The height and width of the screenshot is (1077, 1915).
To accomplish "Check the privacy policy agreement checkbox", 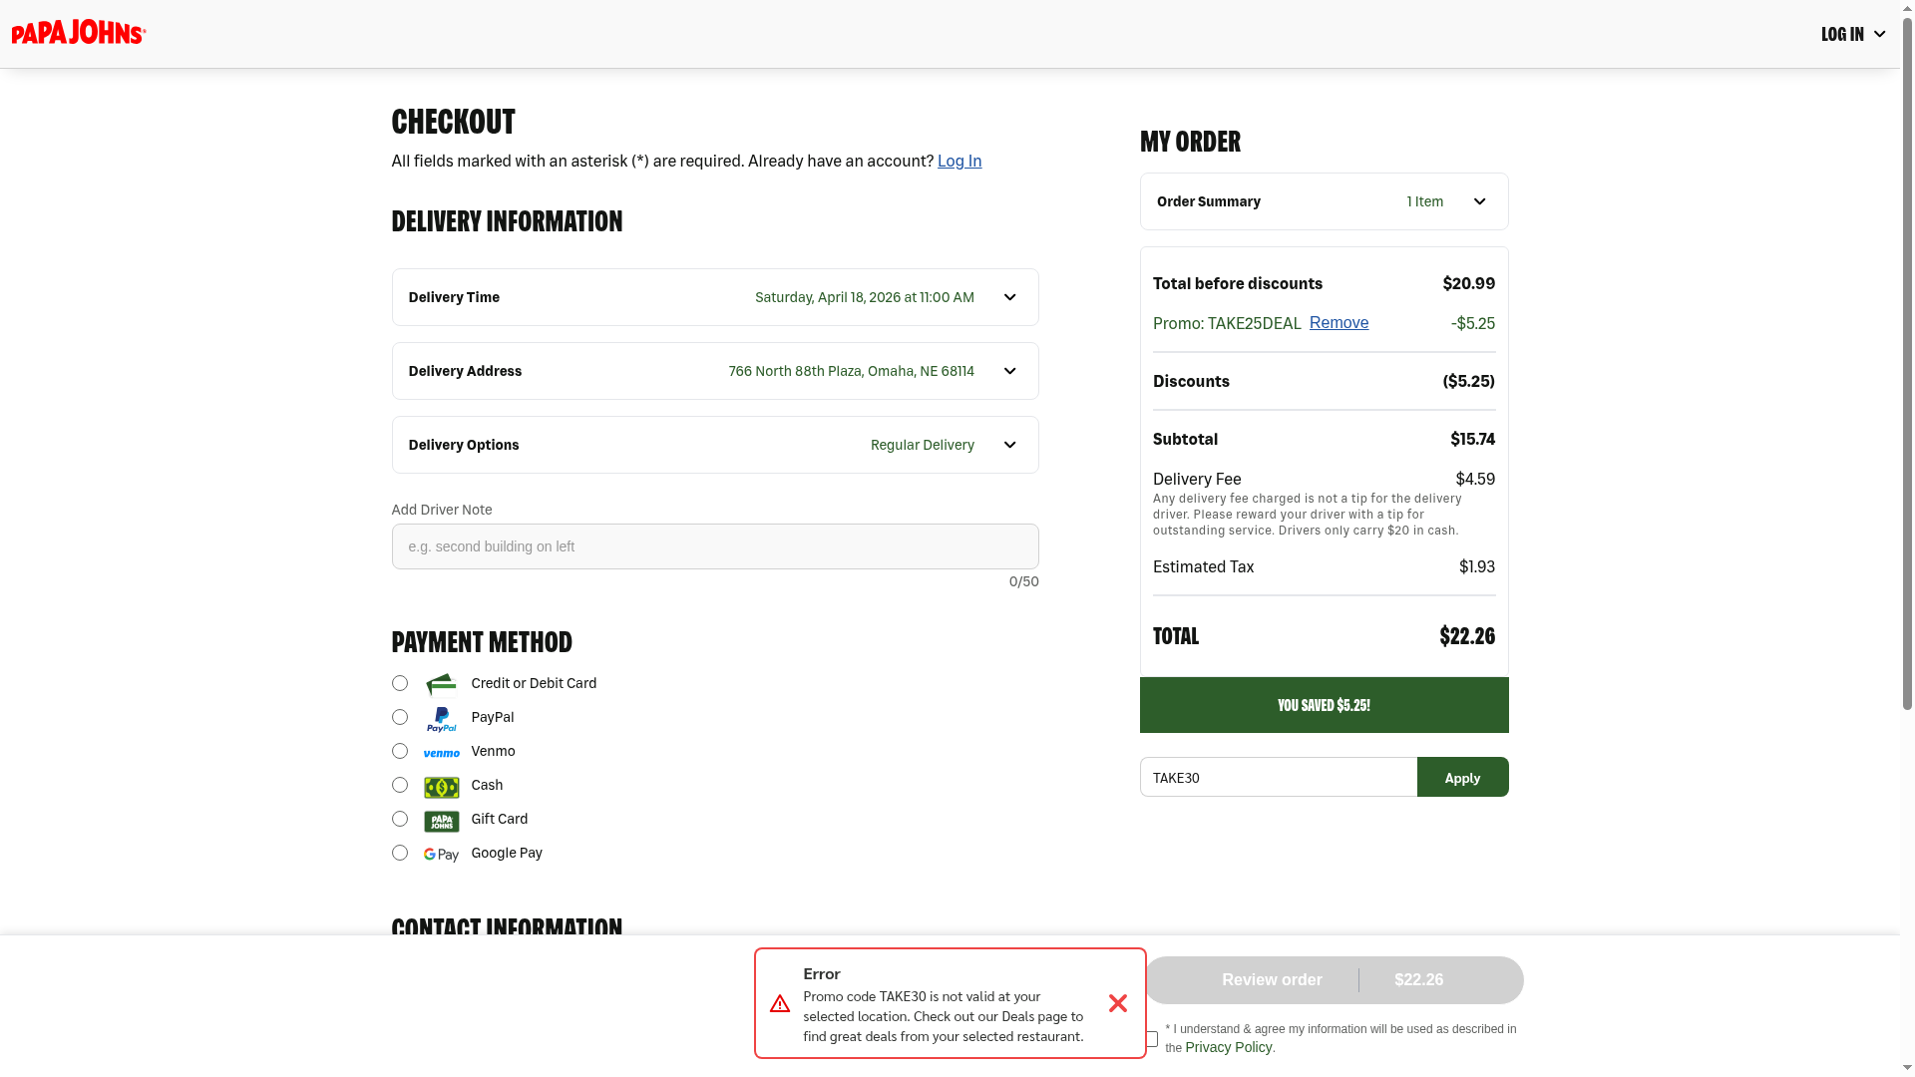I will (x=1152, y=1039).
